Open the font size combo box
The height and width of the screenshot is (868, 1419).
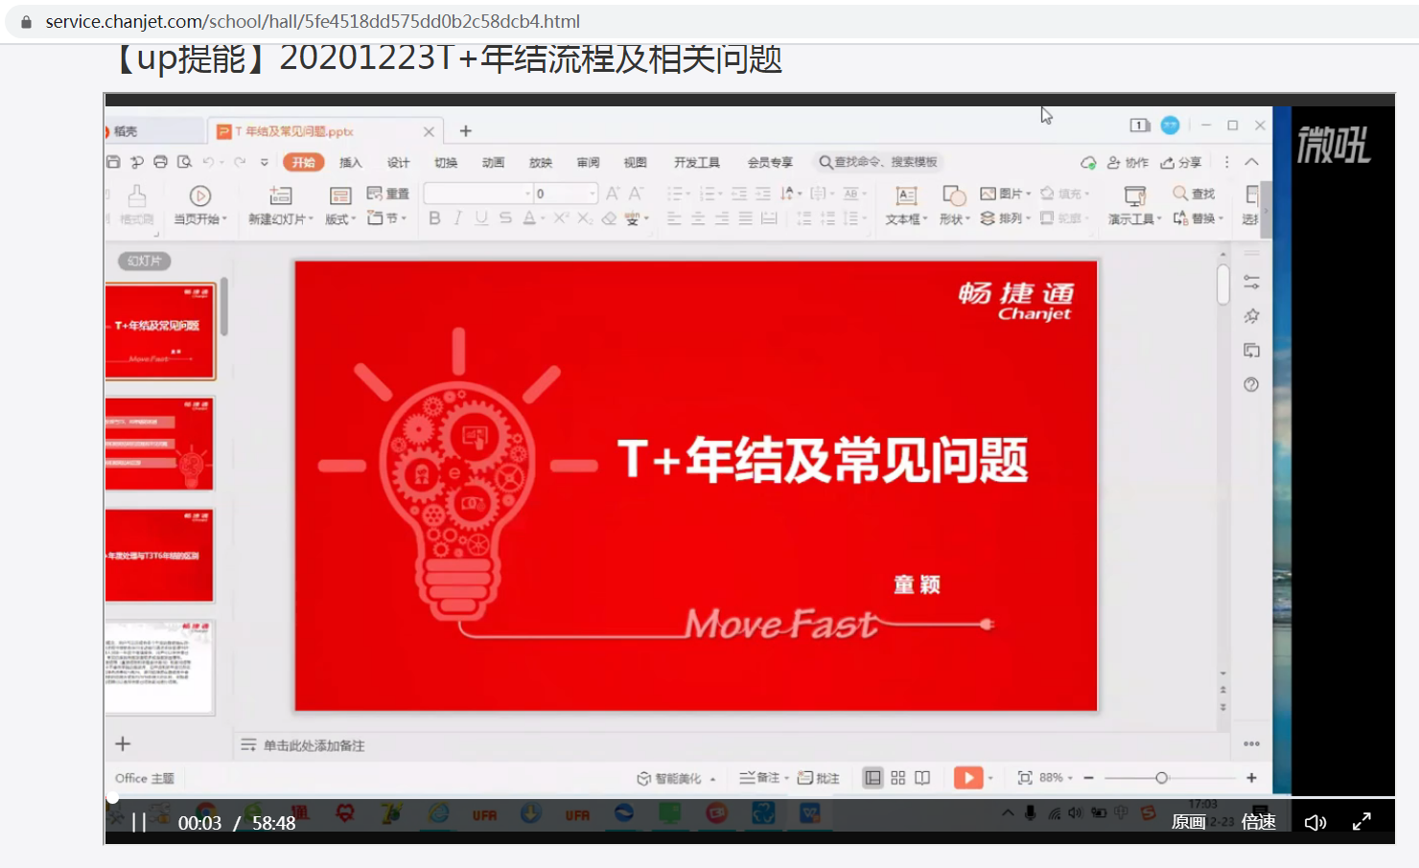[x=566, y=194]
